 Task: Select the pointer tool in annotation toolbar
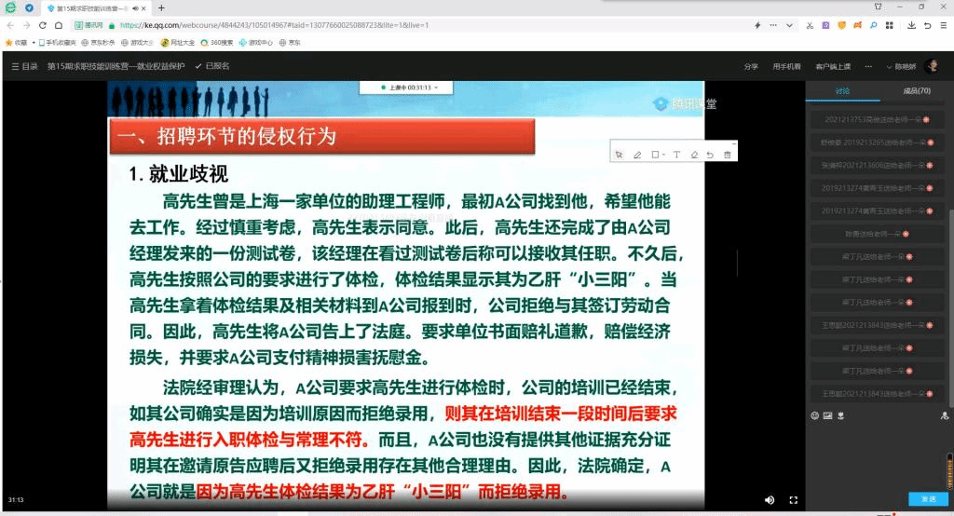point(619,155)
